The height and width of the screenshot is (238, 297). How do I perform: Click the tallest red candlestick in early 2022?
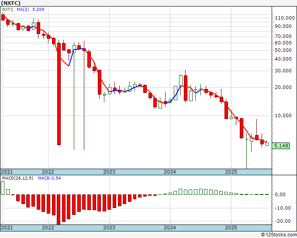[x=59, y=94]
